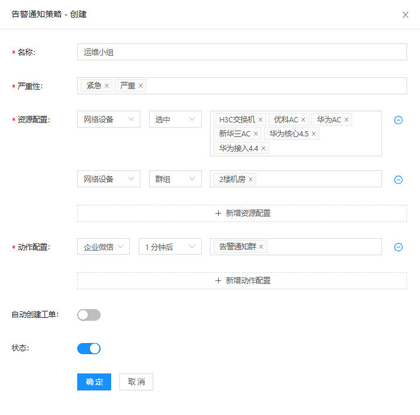Expand the 企业微信 channel dropdown
Image resolution: width=420 pixels, height=415 pixels.
click(103, 247)
